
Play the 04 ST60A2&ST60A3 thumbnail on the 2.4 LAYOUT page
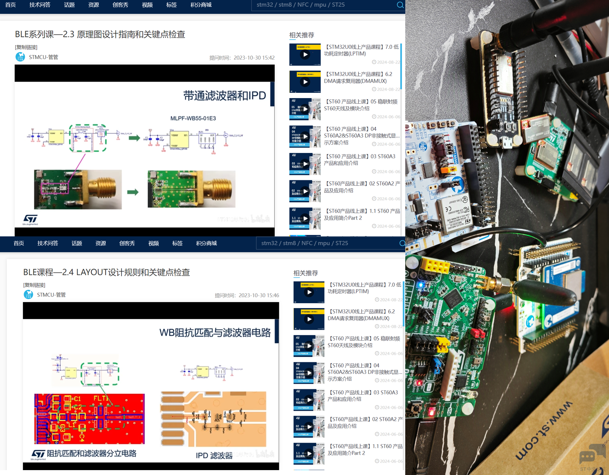pyautogui.click(x=309, y=373)
